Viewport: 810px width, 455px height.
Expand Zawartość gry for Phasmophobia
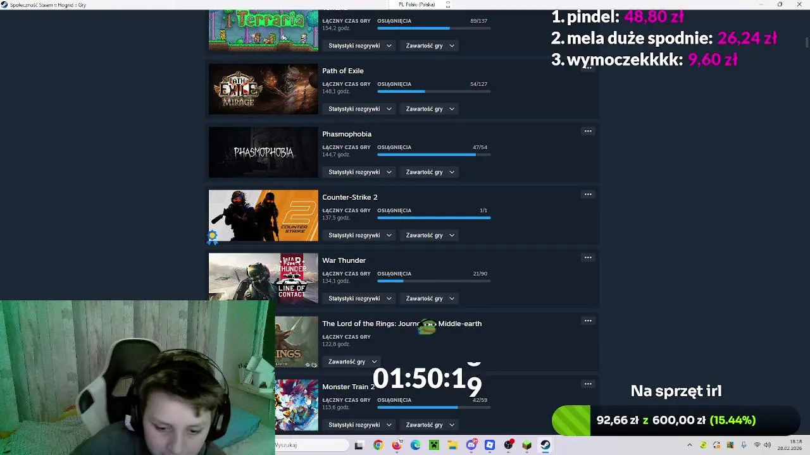(430, 172)
